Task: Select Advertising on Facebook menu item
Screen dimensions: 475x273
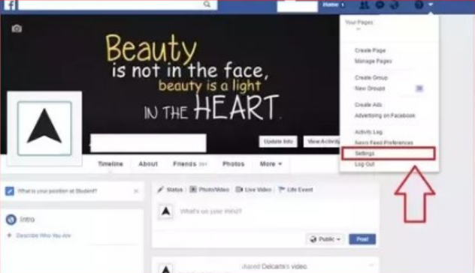Action: pos(385,115)
